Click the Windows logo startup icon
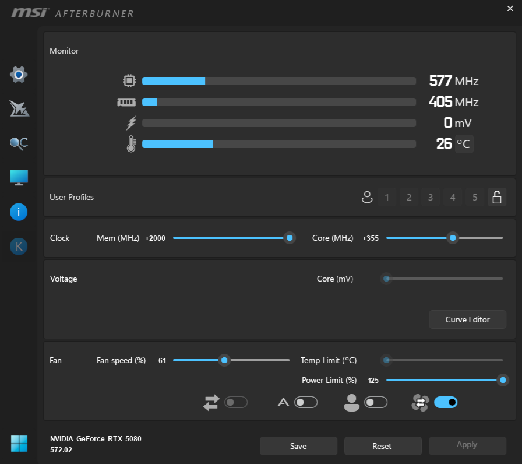Screen dimensions: 522x464 click(19, 444)
